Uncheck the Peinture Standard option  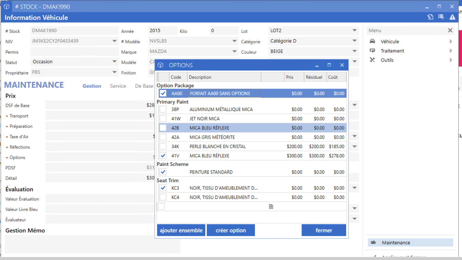pyautogui.click(x=163, y=172)
